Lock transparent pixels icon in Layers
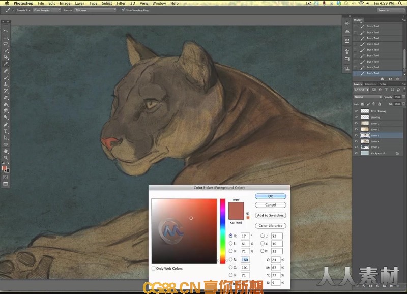 [x=363, y=104]
